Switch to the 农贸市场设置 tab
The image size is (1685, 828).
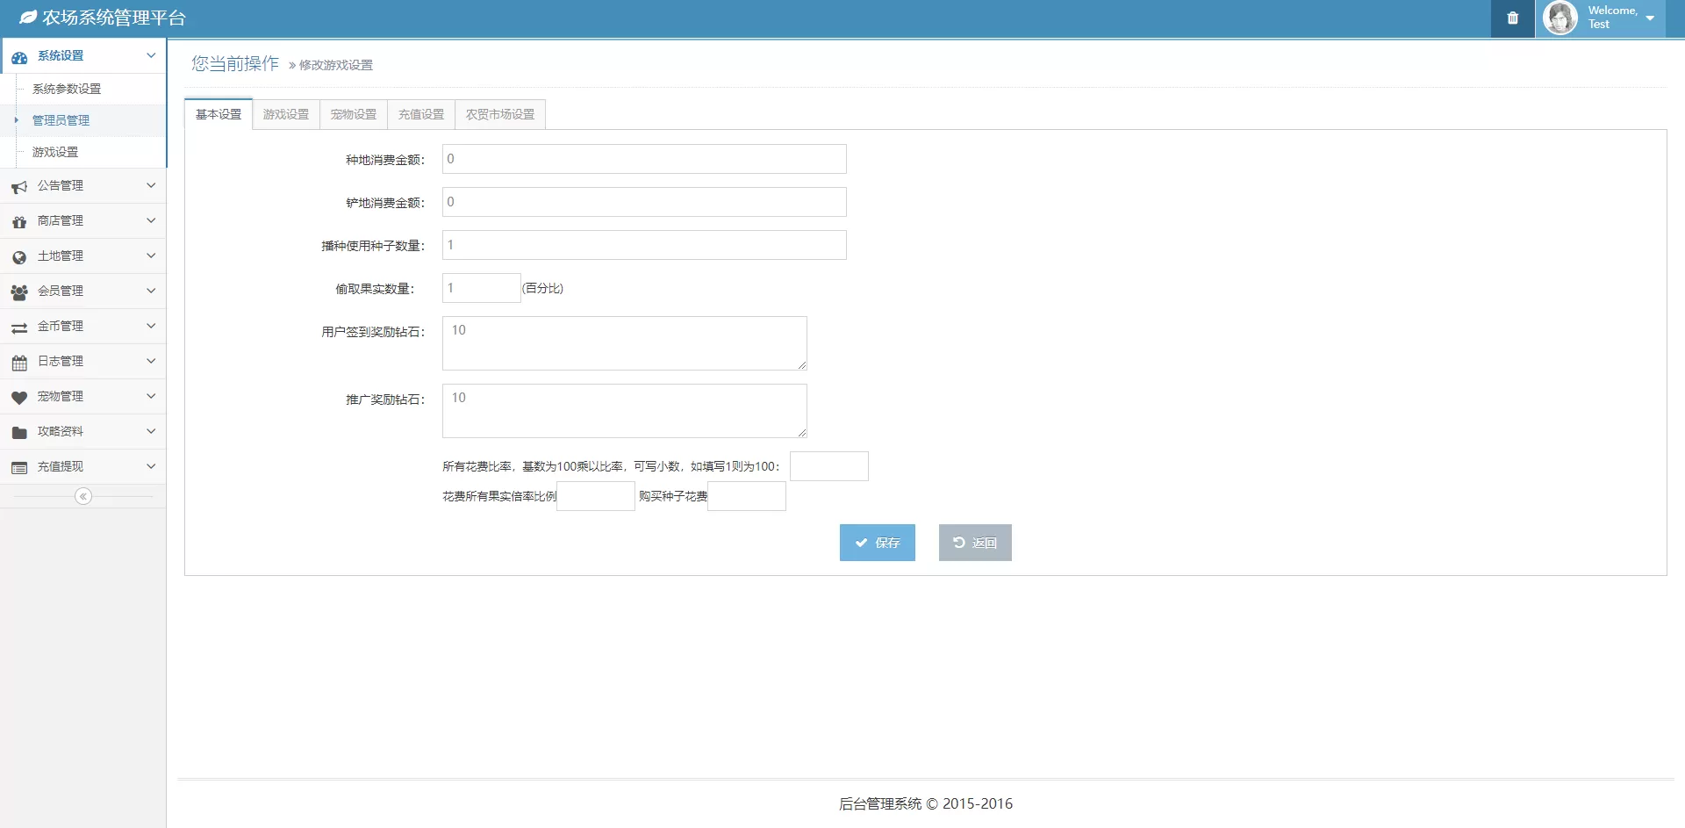[x=500, y=115]
